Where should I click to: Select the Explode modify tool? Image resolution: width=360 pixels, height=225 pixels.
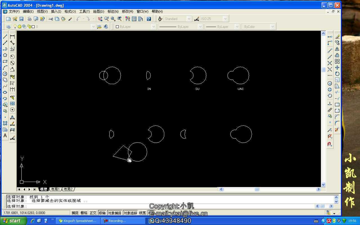337,129
